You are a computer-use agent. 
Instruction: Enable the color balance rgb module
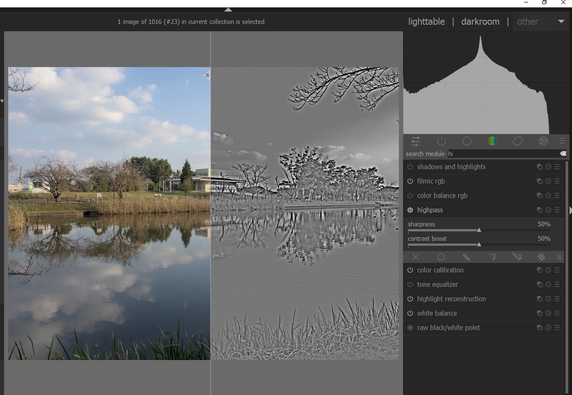(x=410, y=196)
